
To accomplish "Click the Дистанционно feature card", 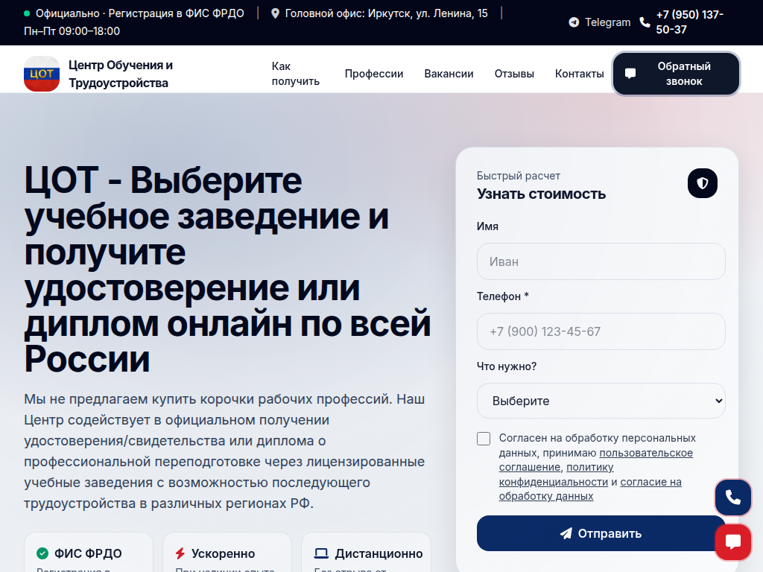I will 366,553.
